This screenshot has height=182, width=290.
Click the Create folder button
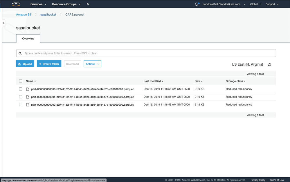(49, 64)
